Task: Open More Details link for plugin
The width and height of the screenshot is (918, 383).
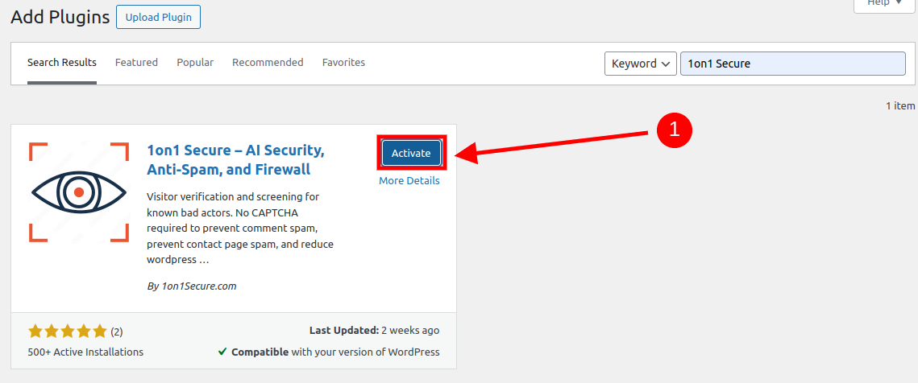Action: 409,181
